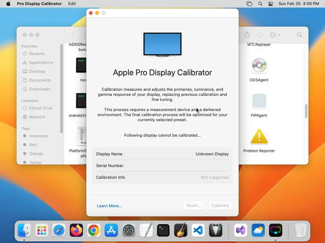Select the MTLReplayer item label
The image size is (325, 243).
coord(259,45)
